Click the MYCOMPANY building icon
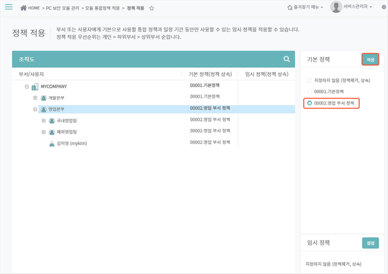 click(35, 86)
